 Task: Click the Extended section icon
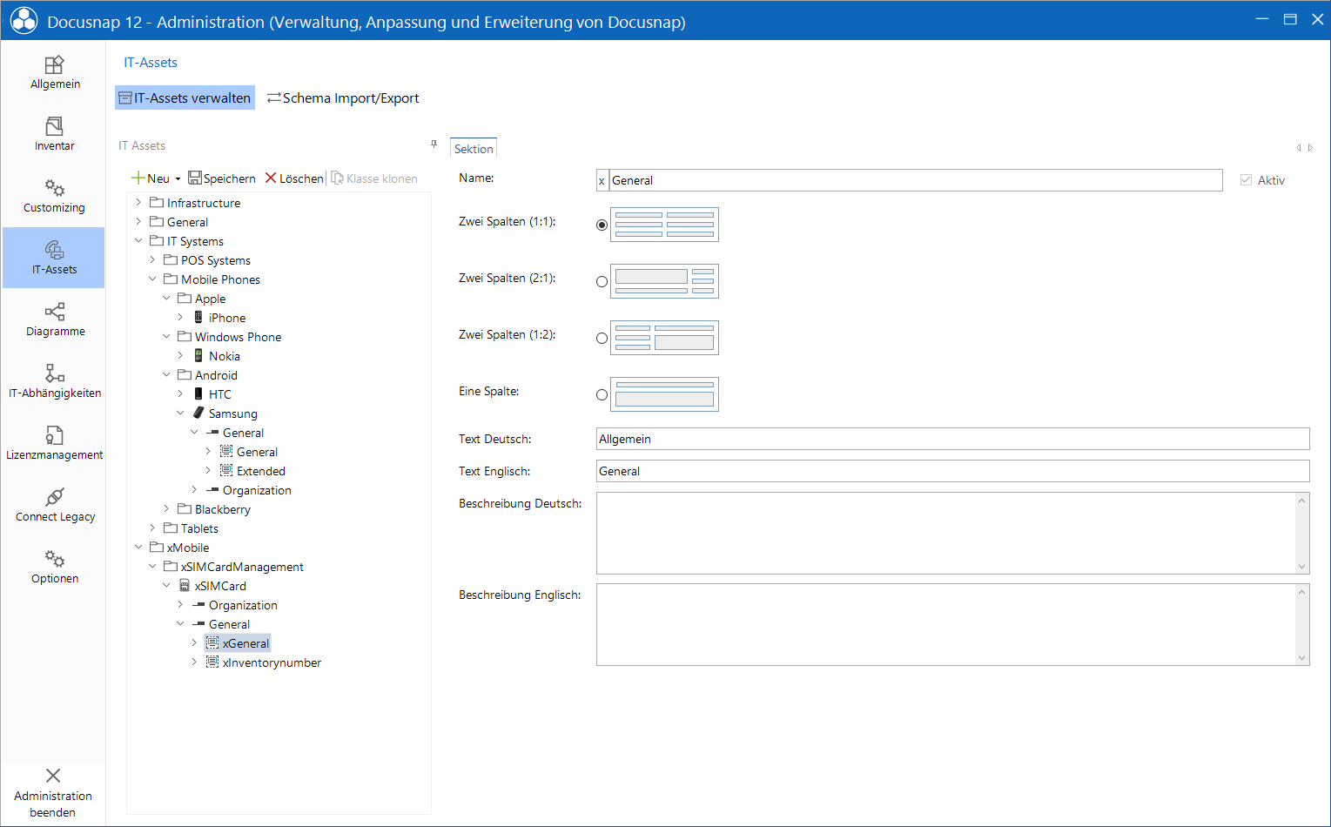(226, 471)
